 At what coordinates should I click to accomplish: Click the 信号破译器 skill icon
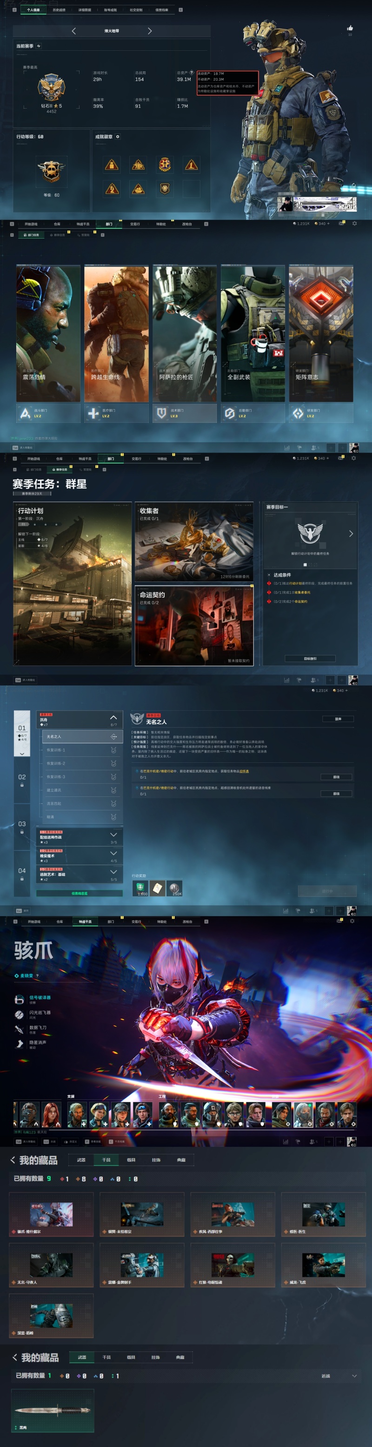pos(19,999)
